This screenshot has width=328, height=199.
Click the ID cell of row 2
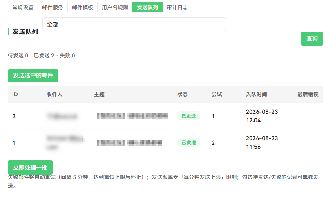tap(14, 116)
